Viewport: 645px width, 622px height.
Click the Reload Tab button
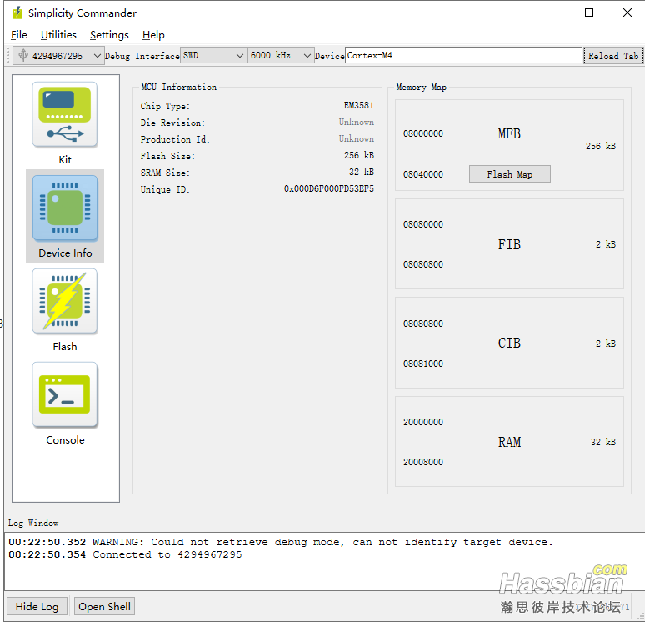pos(612,56)
